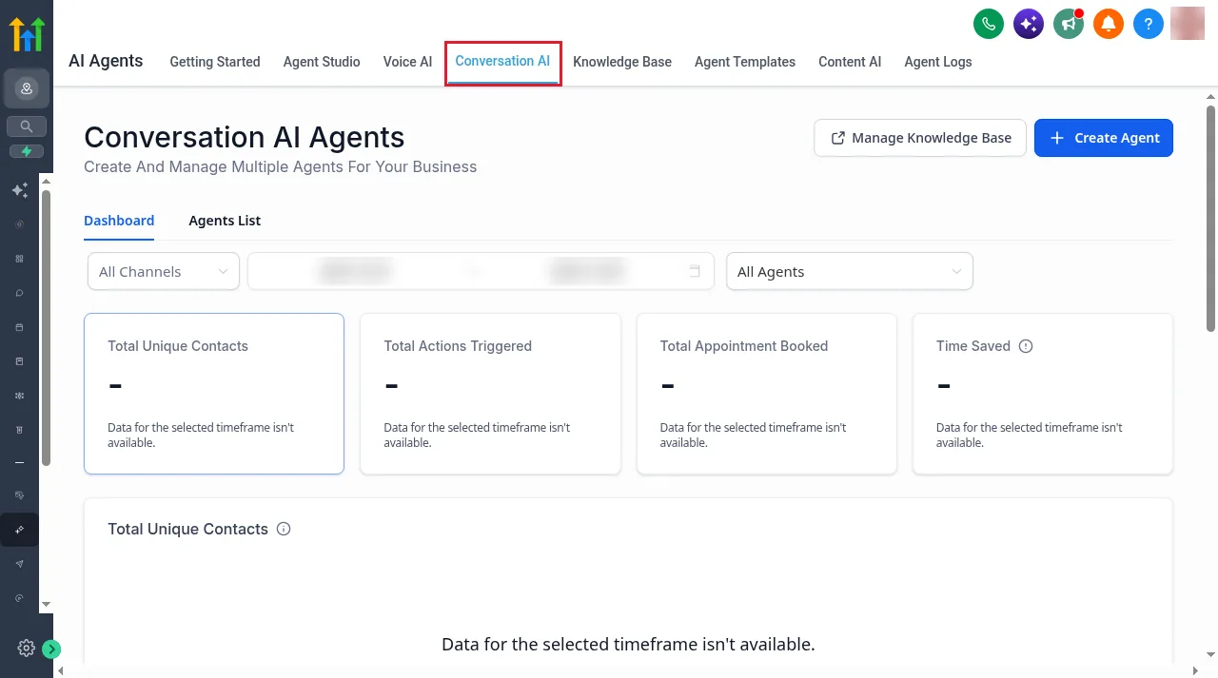Click the Conversation AI Agents heading

(x=245, y=137)
